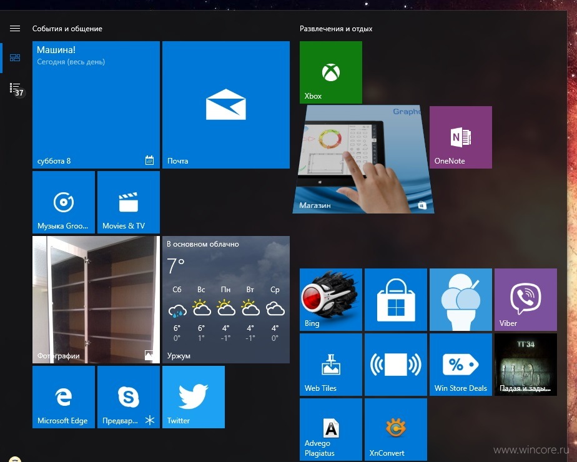Screen dimensions: 577x462
Task: Open the sound waves stop tile
Action: 396,365
